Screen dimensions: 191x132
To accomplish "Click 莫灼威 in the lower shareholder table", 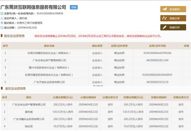I will [29, 112].
